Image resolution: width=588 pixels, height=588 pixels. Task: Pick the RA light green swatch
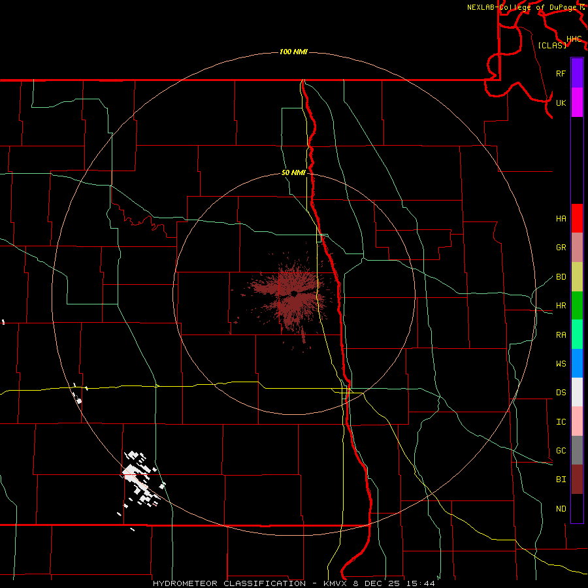point(577,334)
